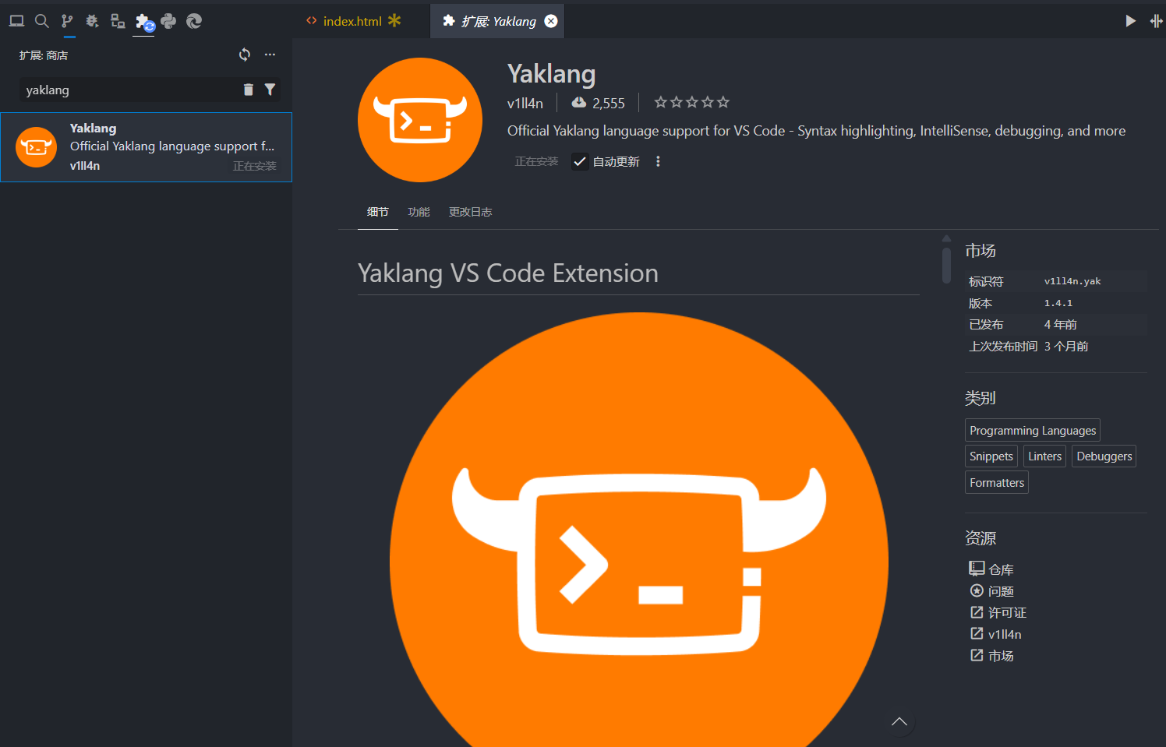Refresh the extensions marketplace list

(x=245, y=55)
